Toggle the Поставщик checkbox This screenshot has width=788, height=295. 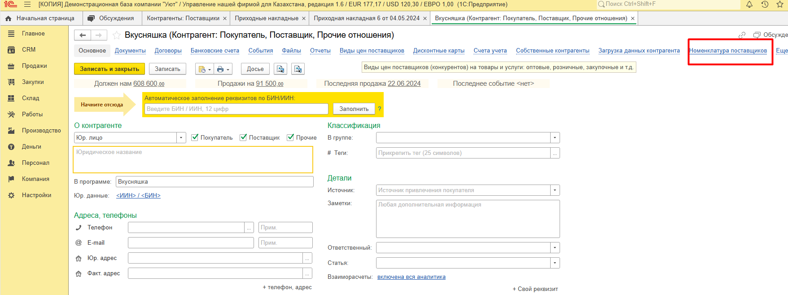[x=243, y=137]
